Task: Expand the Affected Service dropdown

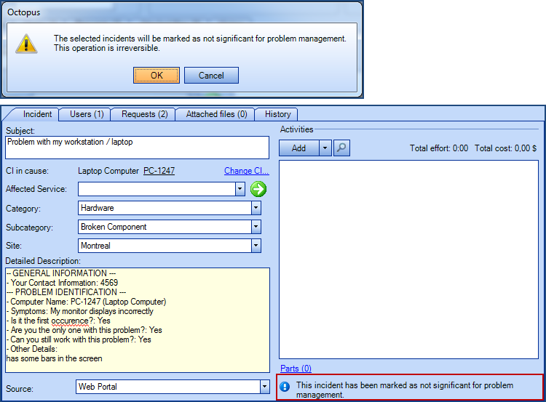Action: [240, 189]
